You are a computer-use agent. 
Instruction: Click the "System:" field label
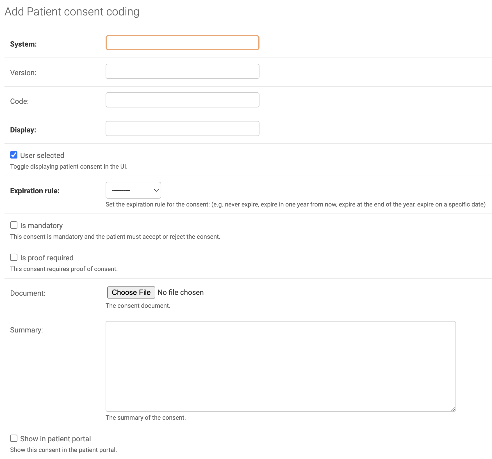(x=23, y=44)
